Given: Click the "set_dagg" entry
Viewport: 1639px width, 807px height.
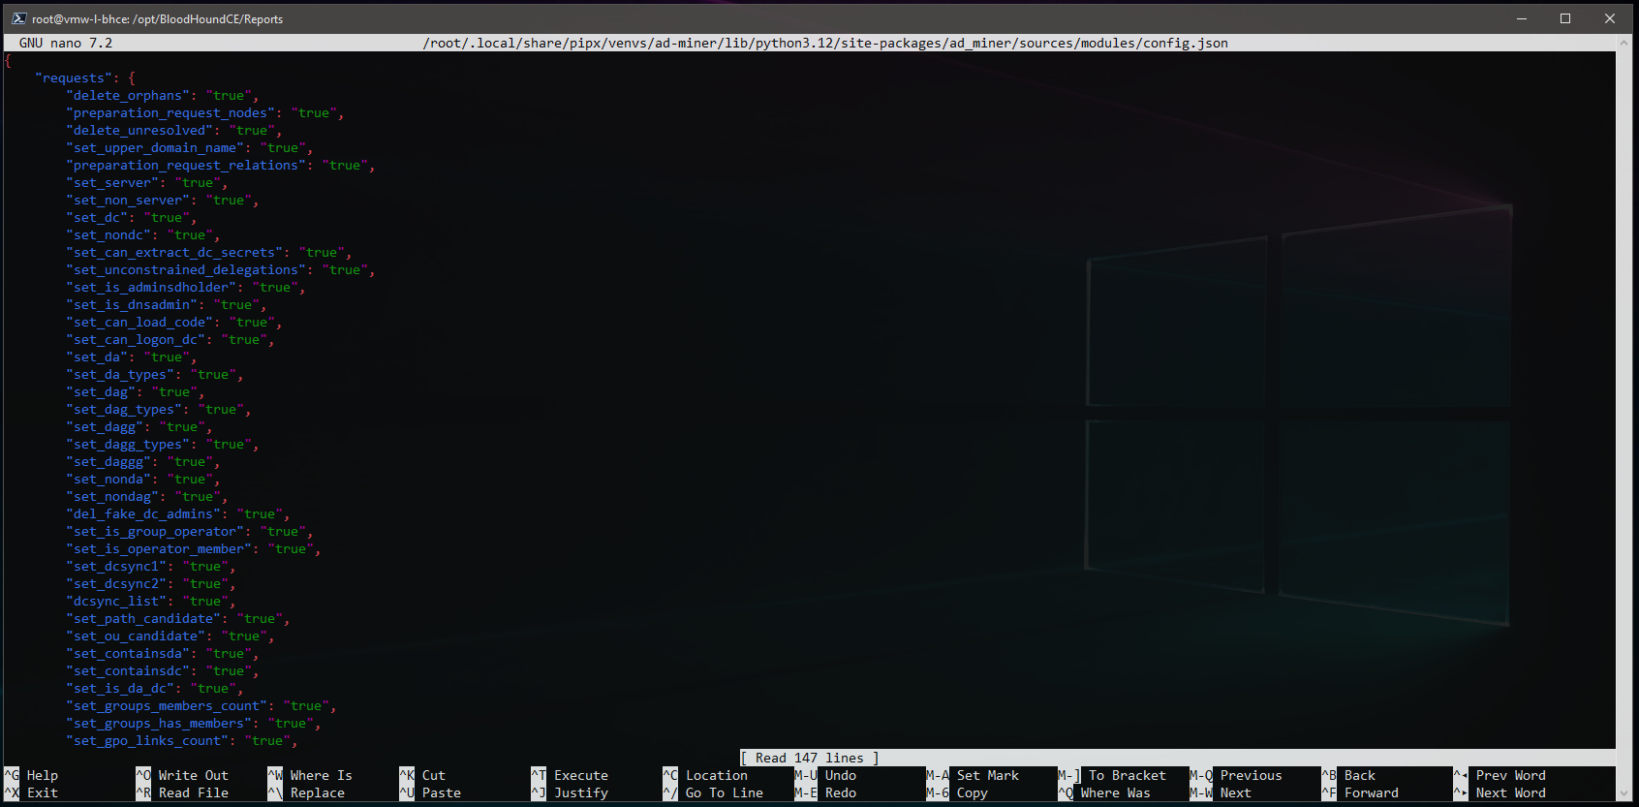Looking at the screenshot, I should coord(139,427).
